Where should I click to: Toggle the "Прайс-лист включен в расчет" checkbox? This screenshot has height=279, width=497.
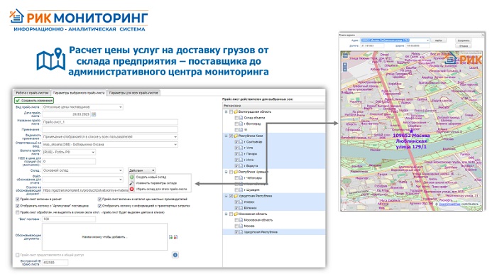pos(18,199)
